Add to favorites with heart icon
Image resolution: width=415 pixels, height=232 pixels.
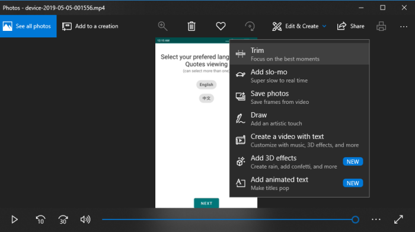221,26
